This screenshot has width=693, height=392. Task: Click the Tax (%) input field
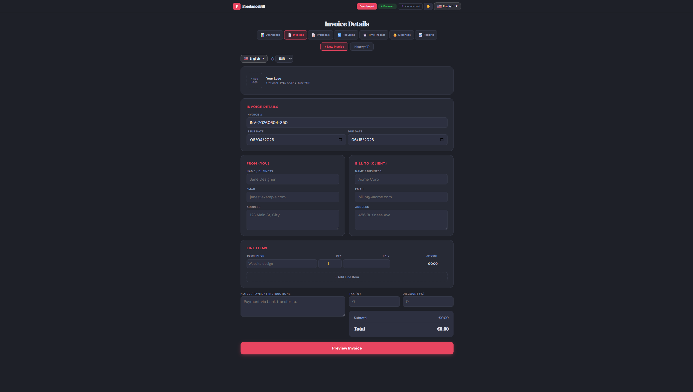point(374,302)
